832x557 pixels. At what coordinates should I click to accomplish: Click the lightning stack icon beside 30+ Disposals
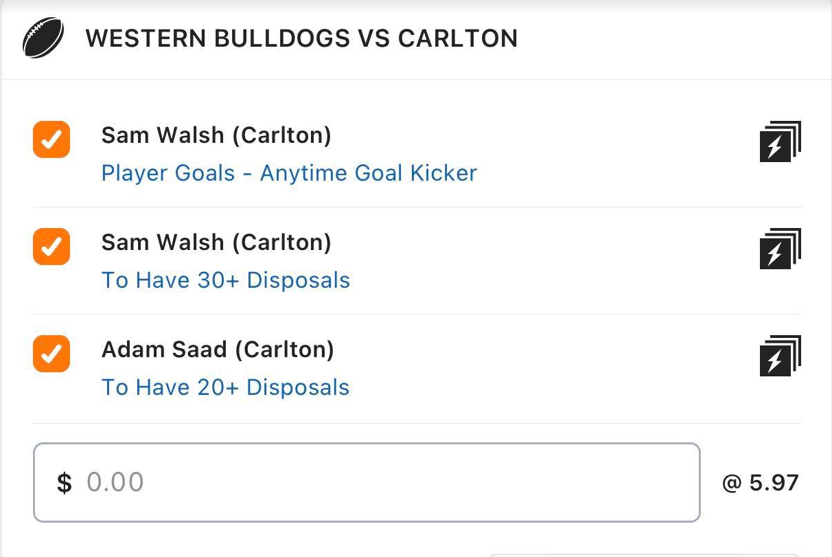781,249
